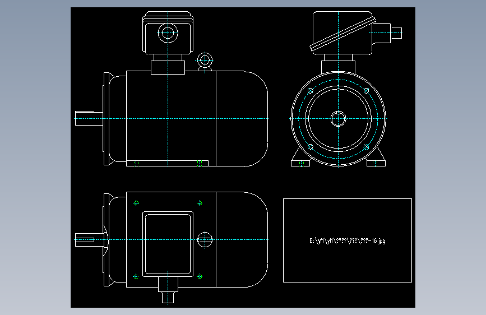Pick the cable outlet below the plan view terminal box

168,290
